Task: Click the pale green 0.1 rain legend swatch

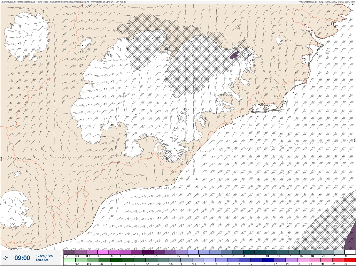Action: pyautogui.click(x=69, y=260)
